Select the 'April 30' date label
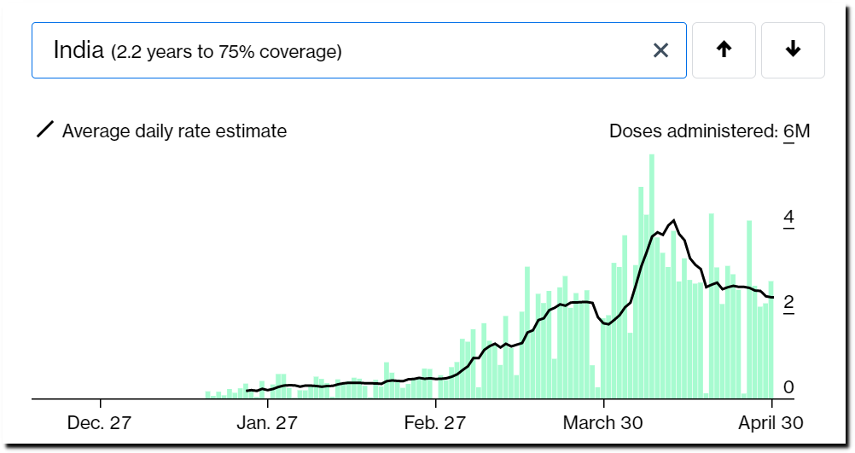This screenshot has width=855, height=453. (x=771, y=423)
